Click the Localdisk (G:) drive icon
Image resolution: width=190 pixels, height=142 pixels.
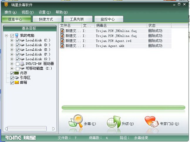point(22,59)
